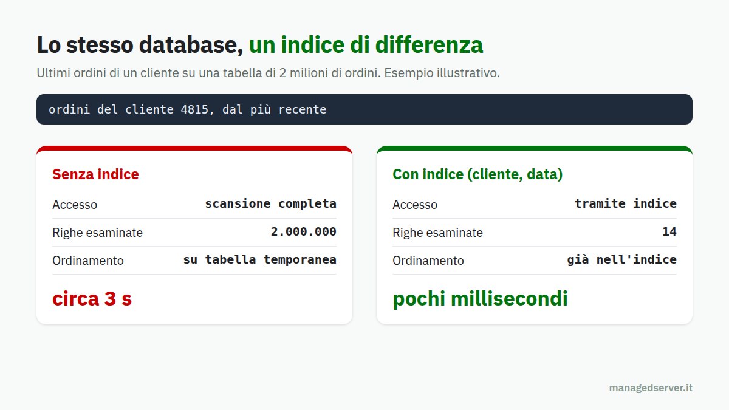729x410 pixels.
Task: Click the 'Con indice (cliente, data)' card title
Action: click(x=477, y=174)
